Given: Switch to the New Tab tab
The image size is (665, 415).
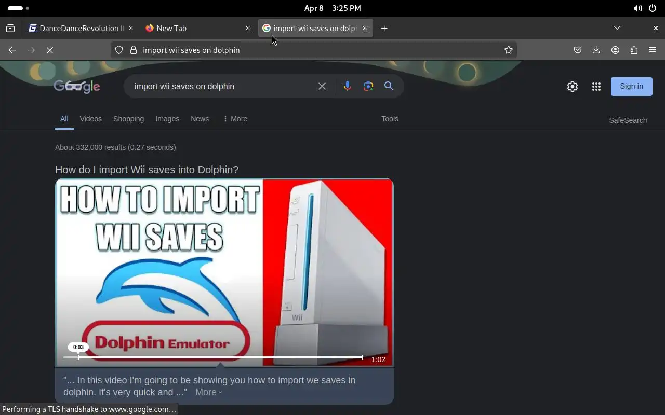Looking at the screenshot, I should pyautogui.click(x=197, y=29).
